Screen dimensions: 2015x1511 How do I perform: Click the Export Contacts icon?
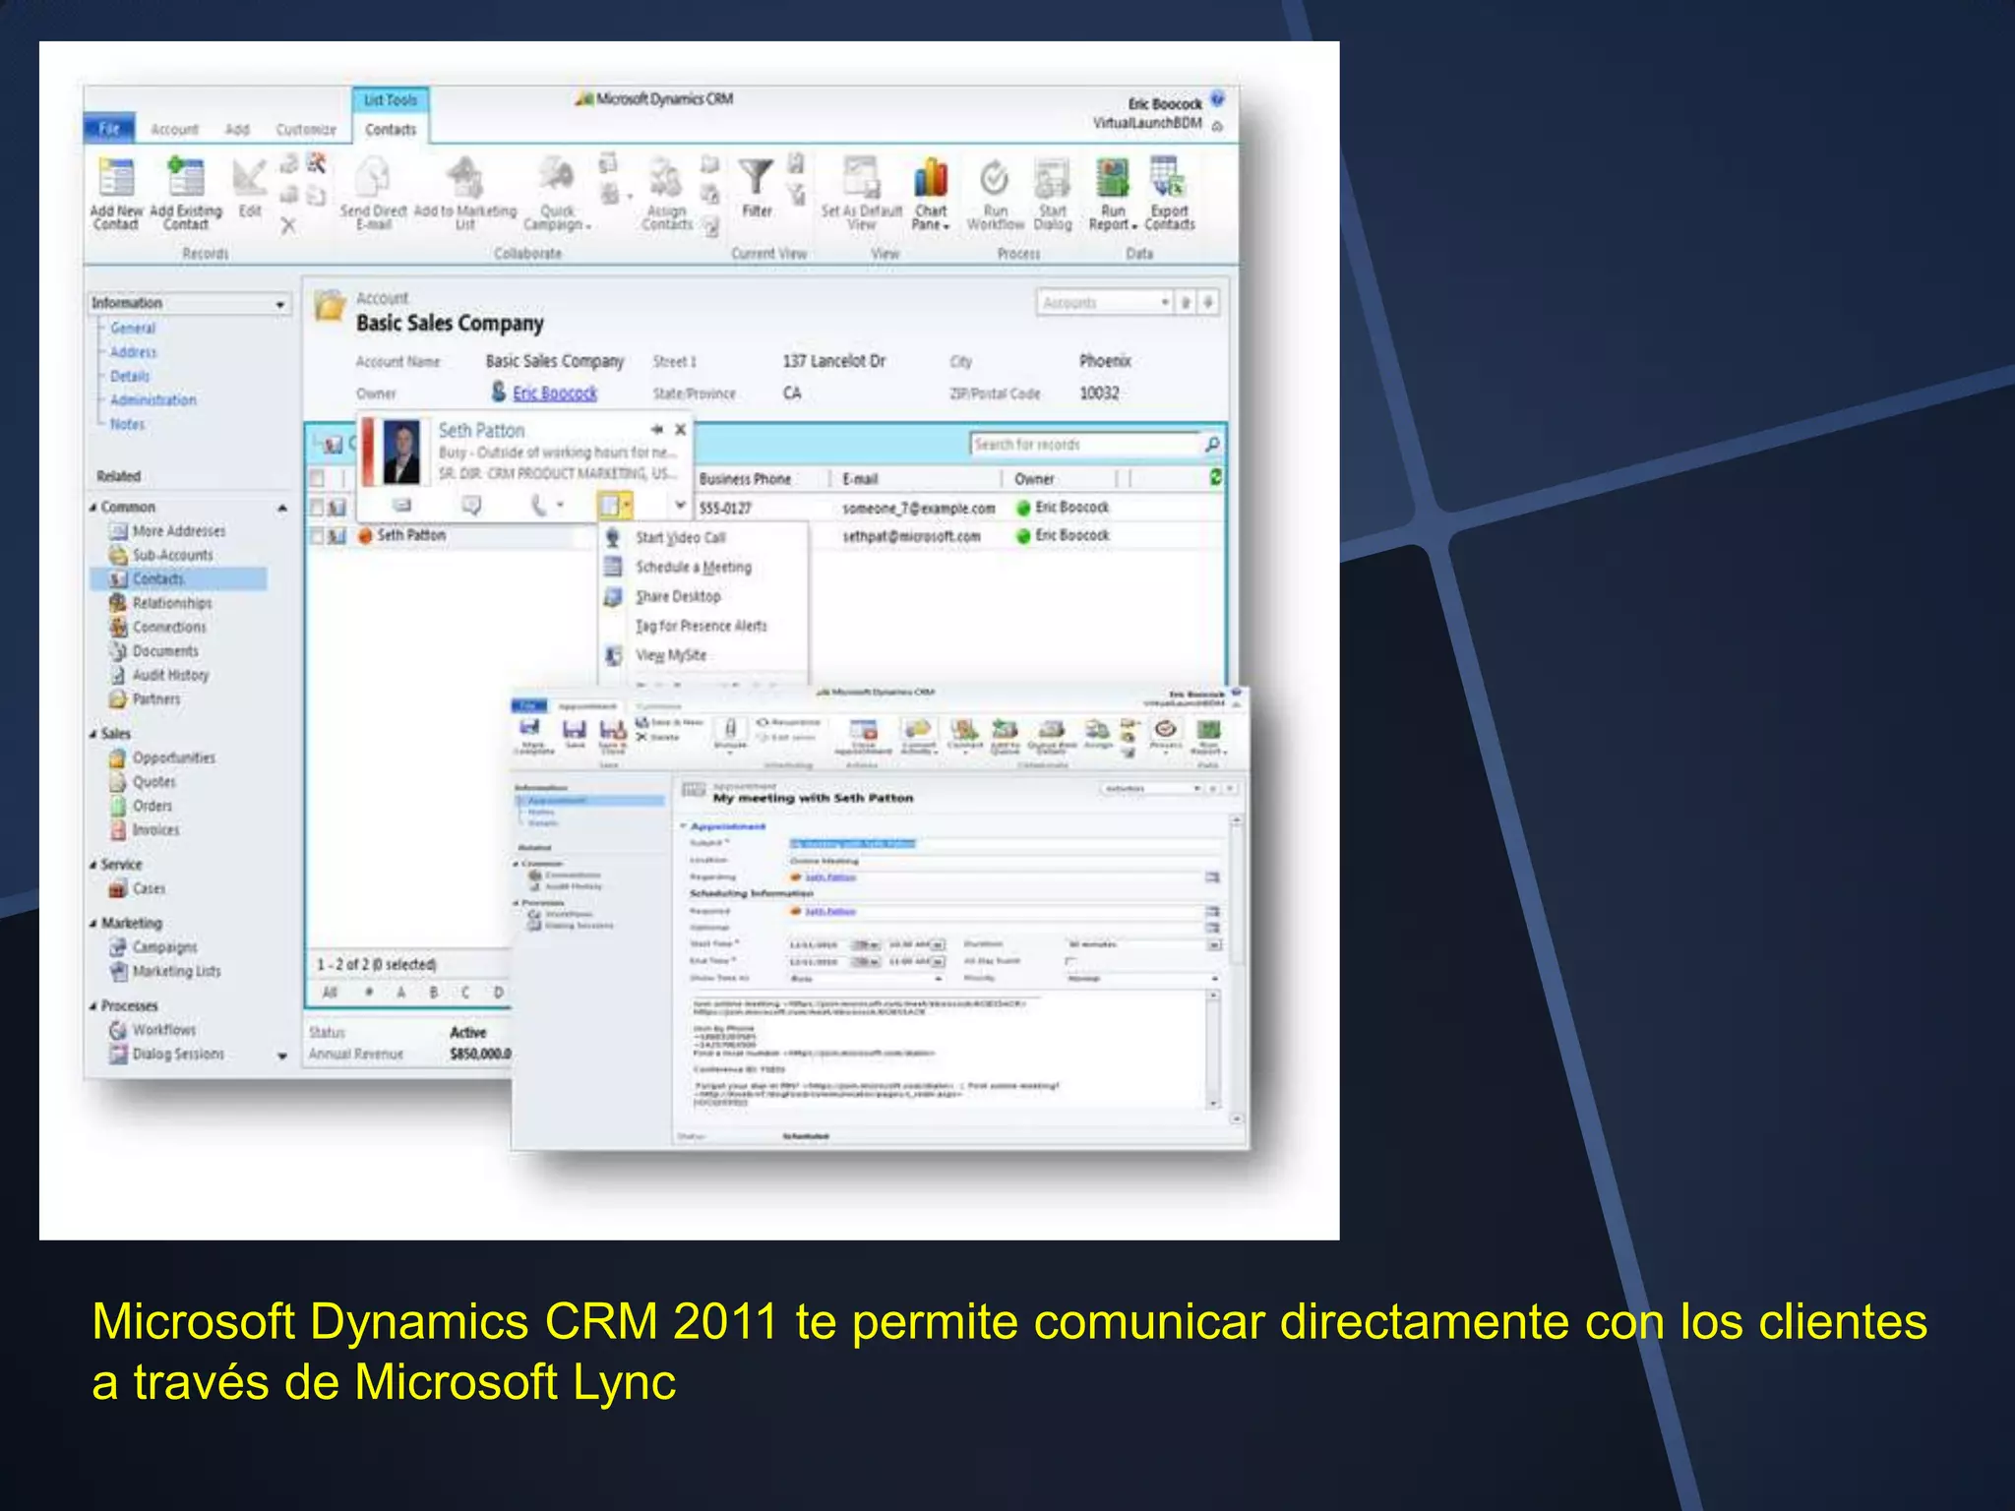pyautogui.click(x=1169, y=179)
